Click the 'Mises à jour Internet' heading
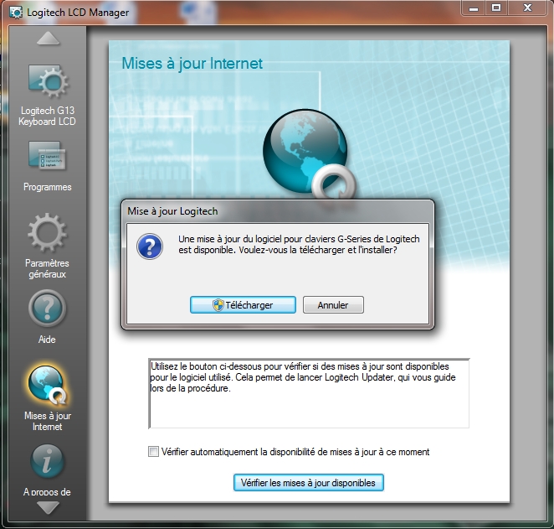This screenshot has height=529, width=554. pyautogui.click(x=192, y=64)
